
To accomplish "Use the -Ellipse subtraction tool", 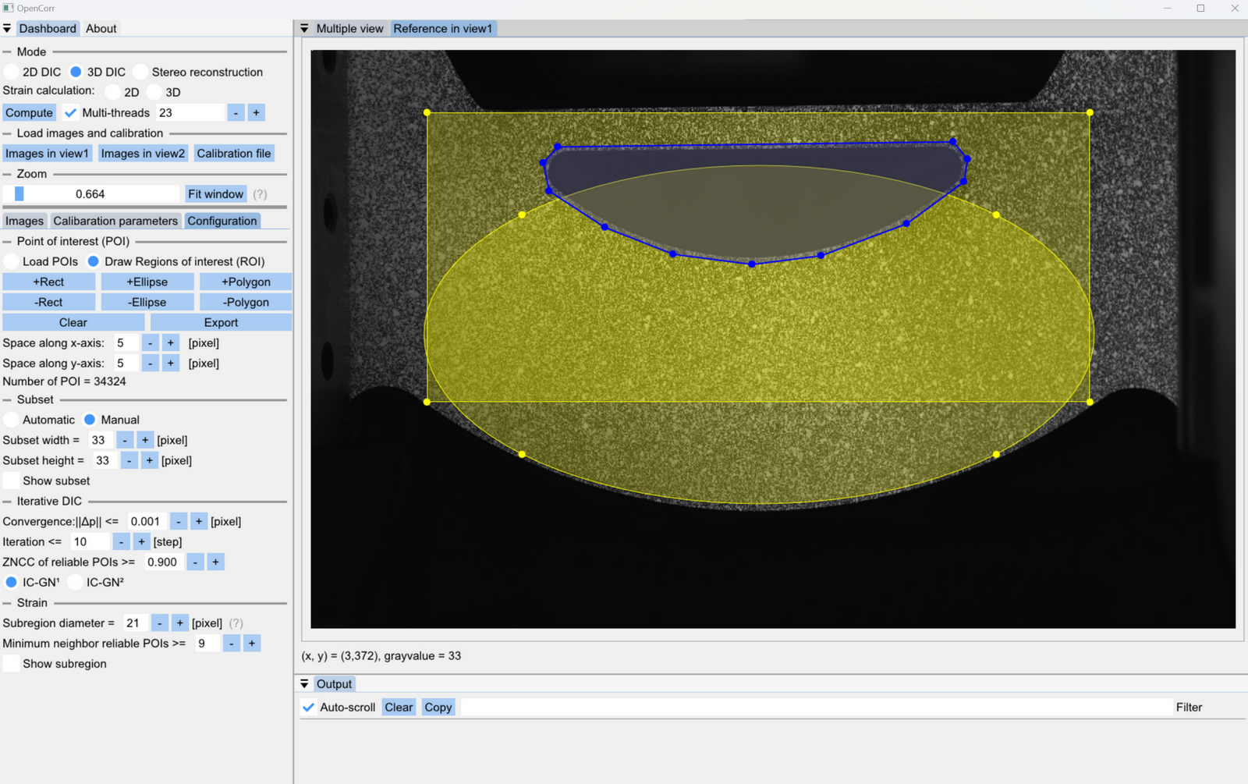I will [x=147, y=301].
